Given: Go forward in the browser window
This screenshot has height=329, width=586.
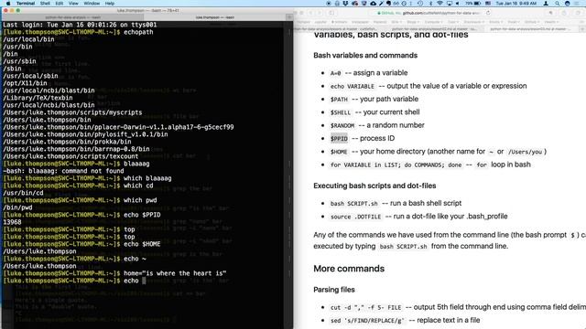Looking at the screenshot, I should pyautogui.click(x=320, y=13).
